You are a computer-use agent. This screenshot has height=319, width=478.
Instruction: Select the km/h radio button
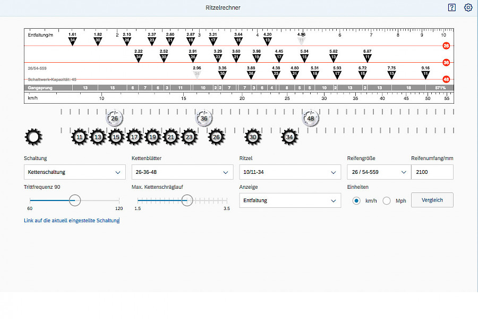356,200
